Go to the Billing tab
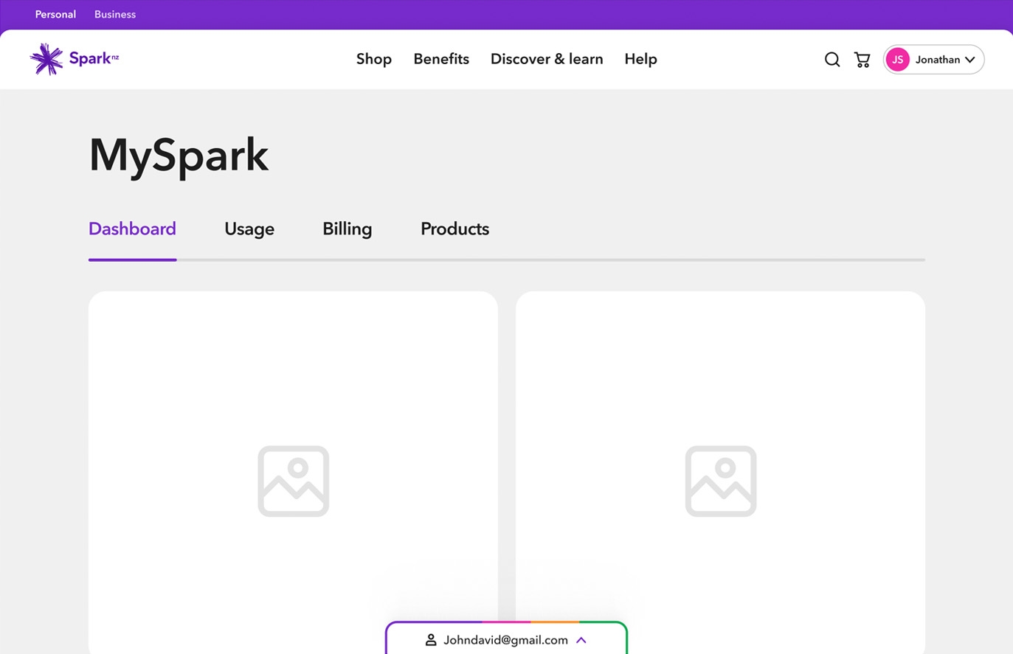 point(347,229)
